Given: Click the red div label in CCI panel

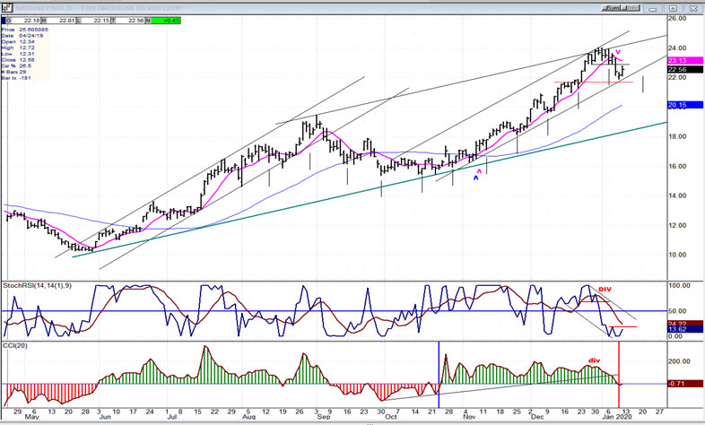Looking at the screenshot, I should pos(594,360).
